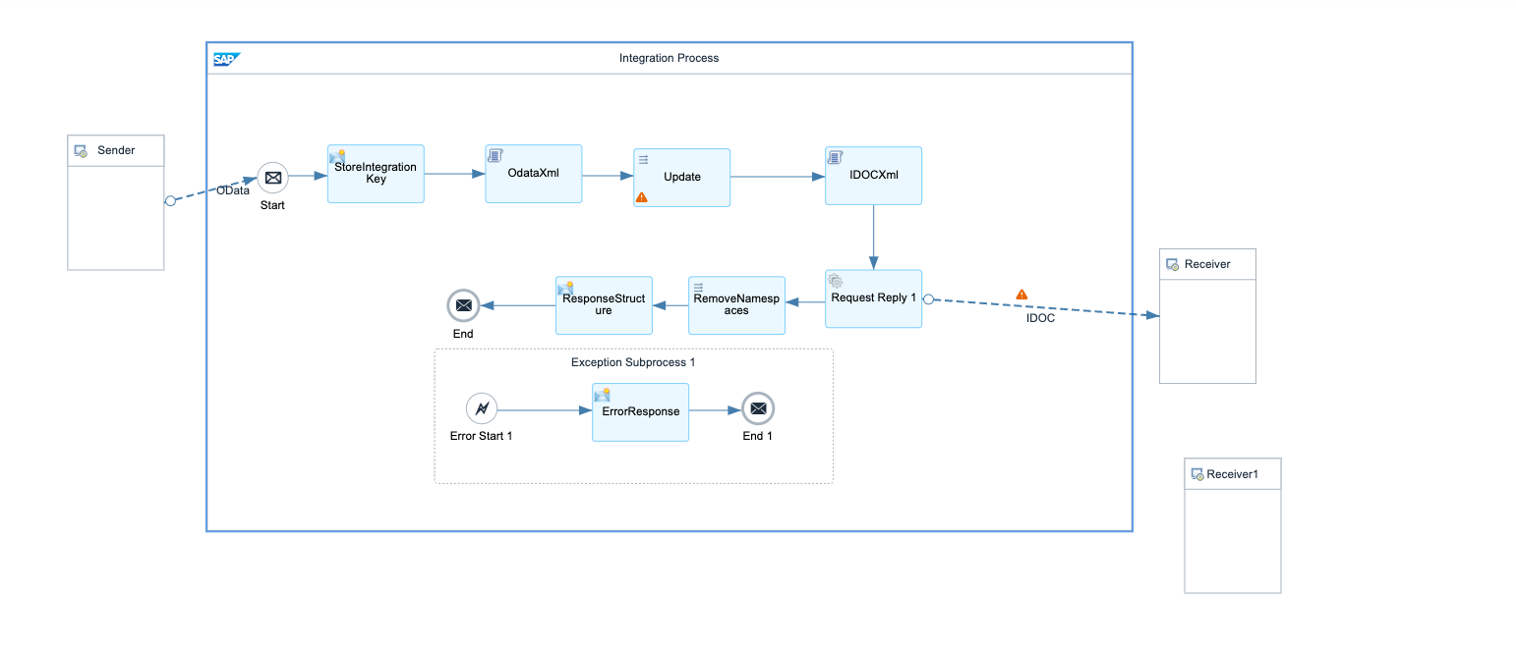Image resolution: width=1516 pixels, height=647 pixels.
Task: Select the StoreIntegrationKey content modifier icon
Action: (338, 156)
